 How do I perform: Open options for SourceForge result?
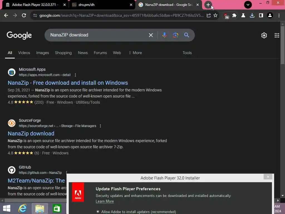[100, 126]
